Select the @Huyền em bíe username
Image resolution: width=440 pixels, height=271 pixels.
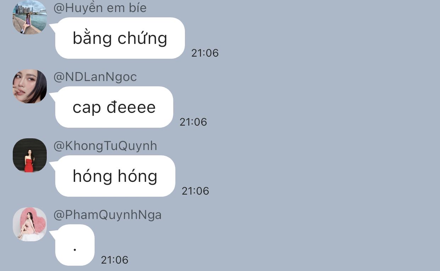(100, 8)
